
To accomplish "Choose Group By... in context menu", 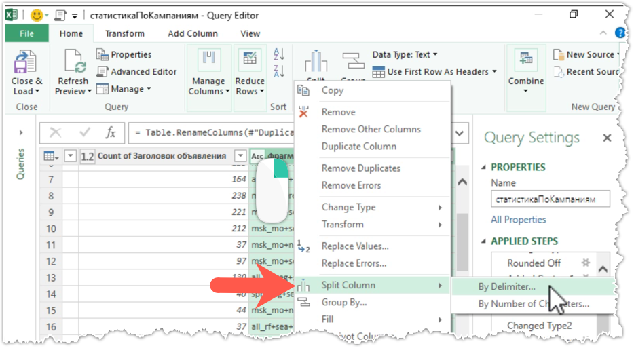I will [373, 303].
